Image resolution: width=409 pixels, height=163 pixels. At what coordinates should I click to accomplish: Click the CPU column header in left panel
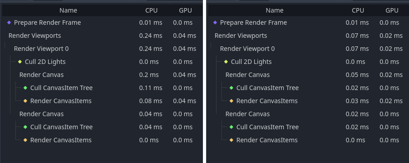151,10
